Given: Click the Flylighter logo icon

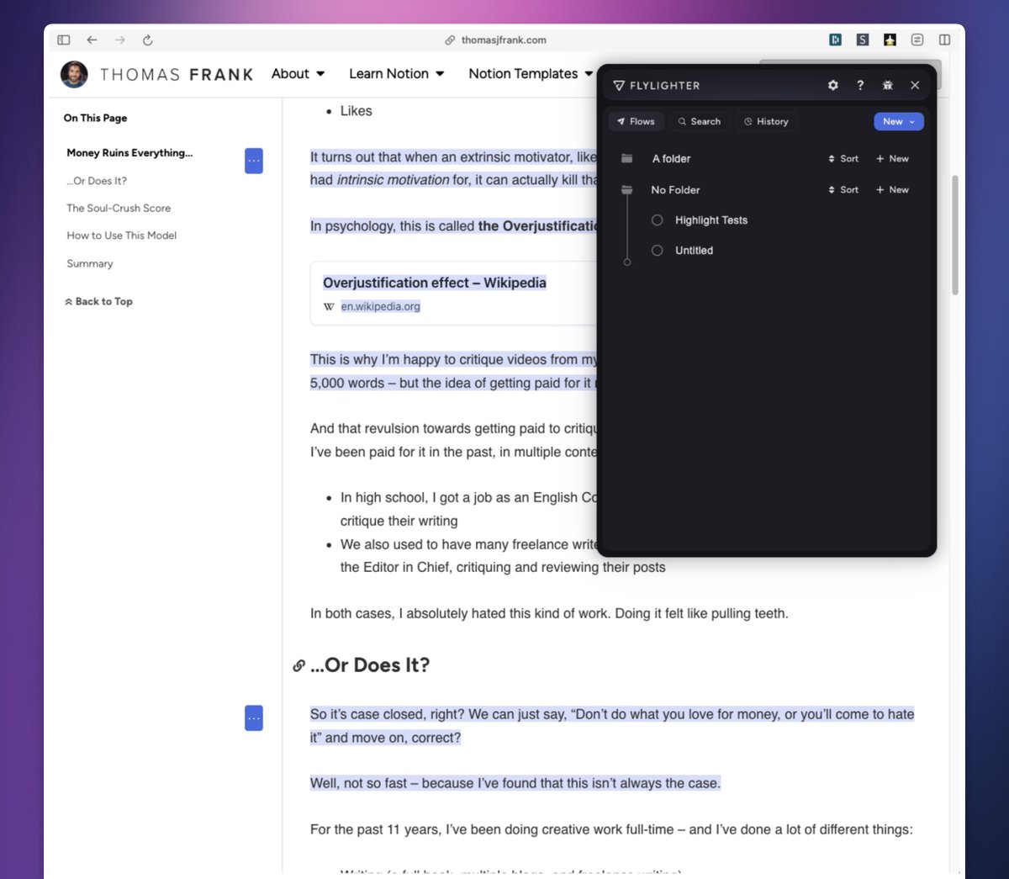Looking at the screenshot, I should pos(619,86).
